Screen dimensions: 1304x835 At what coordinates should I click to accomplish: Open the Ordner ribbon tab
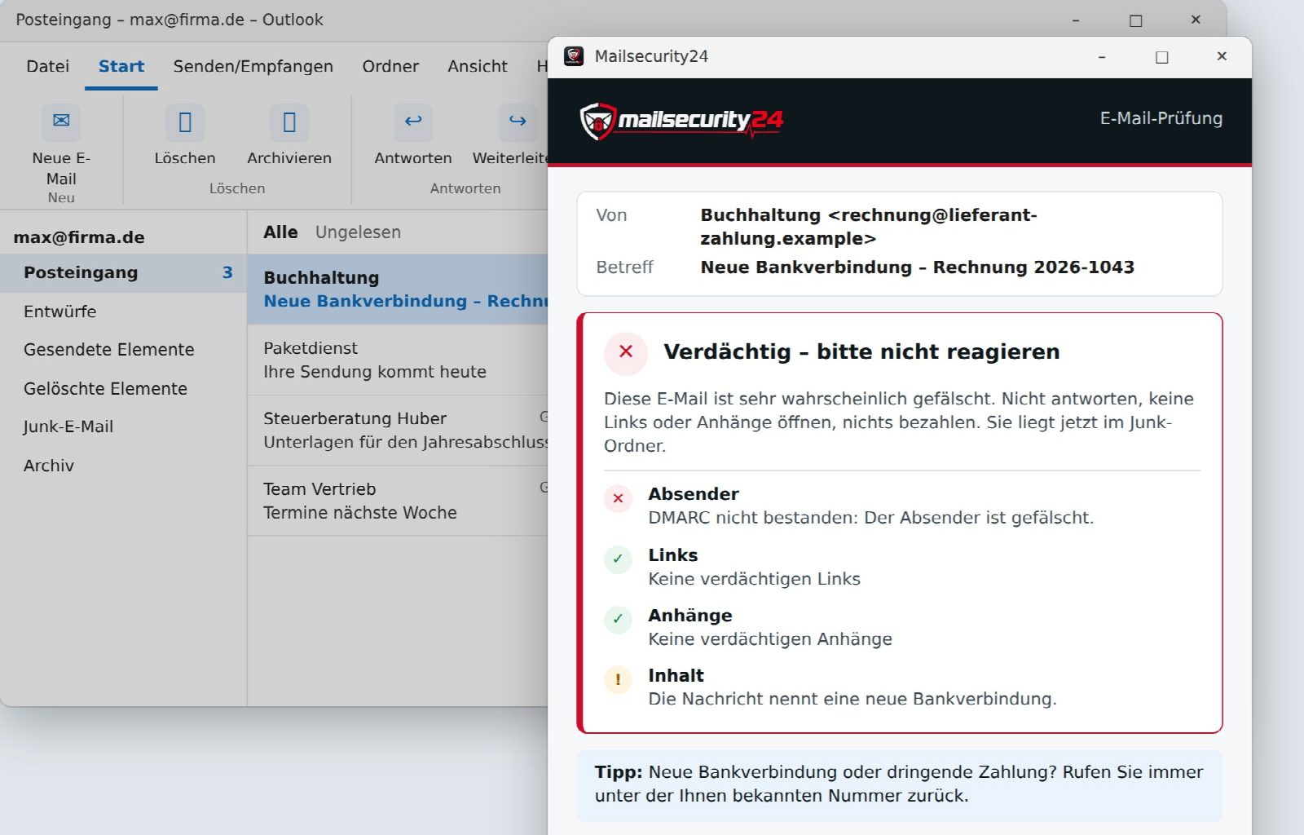click(x=390, y=66)
